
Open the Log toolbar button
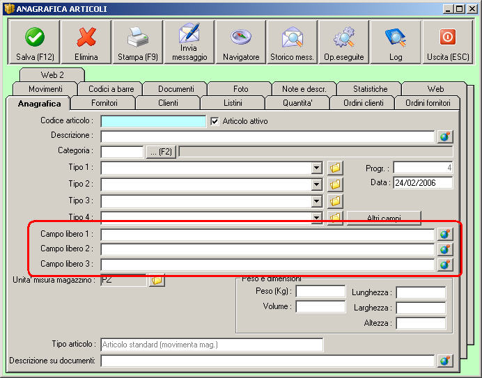tap(396, 42)
